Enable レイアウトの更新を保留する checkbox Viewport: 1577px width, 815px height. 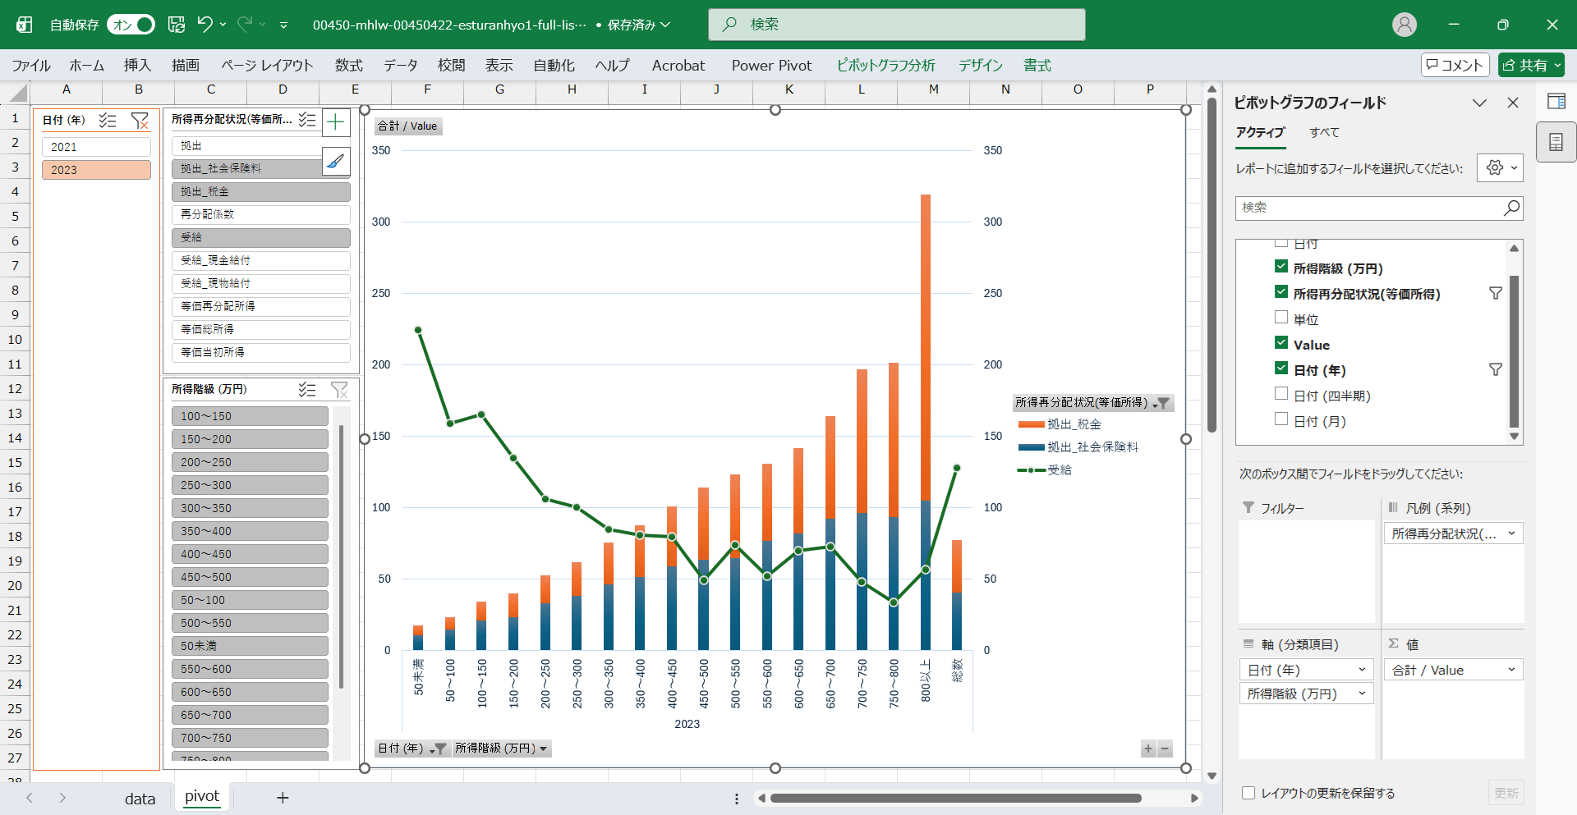coord(1248,793)
